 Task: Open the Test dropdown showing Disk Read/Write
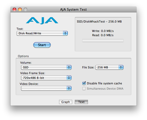point(42,33)
